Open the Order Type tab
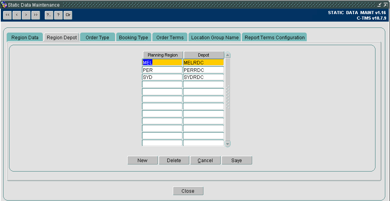390x201 pixels. pos(97,38)
